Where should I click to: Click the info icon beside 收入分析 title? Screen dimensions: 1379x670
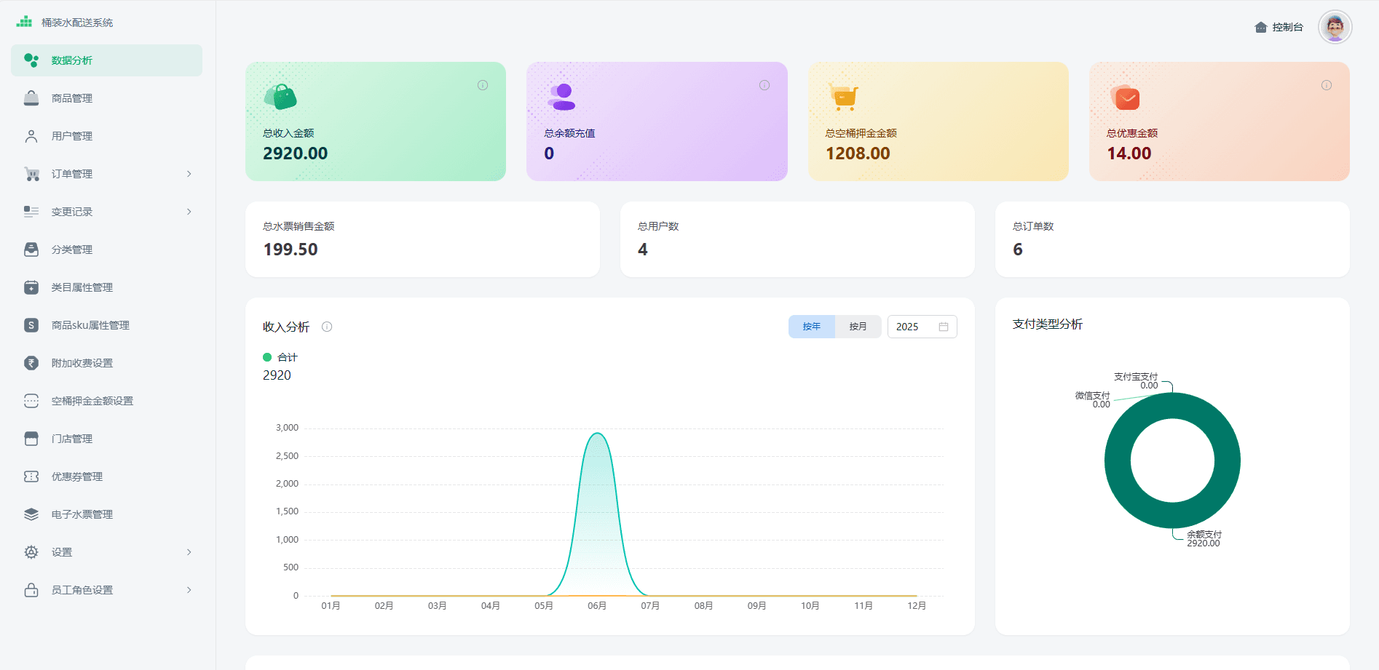click(327, 327)
